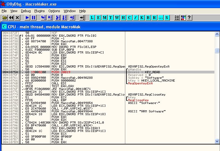
Task: Click the OllyDbg title bar icon
Action: point(3,4)
